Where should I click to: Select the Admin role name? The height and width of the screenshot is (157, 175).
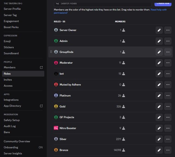coord(64,41)
